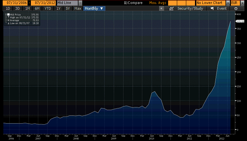This screenshot has width=247, height=141.
Task: Click the double-chevron collapse toolbar button
Action: (161, 8)
